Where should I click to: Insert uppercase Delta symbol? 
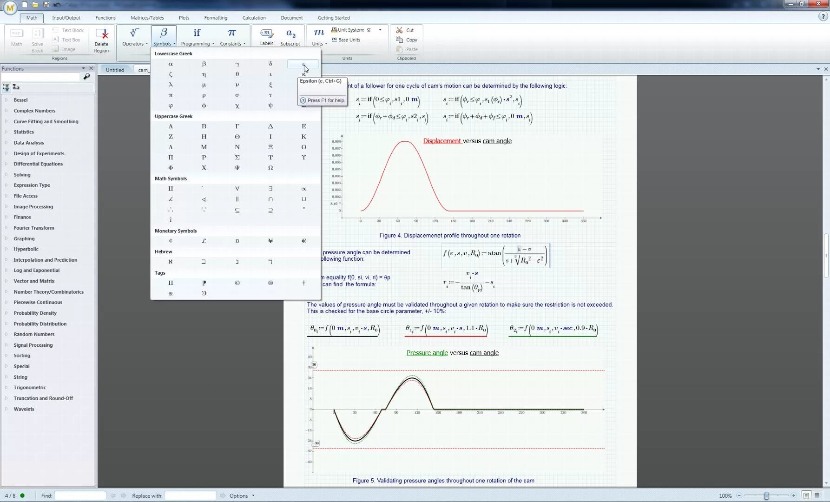[270, 126]
